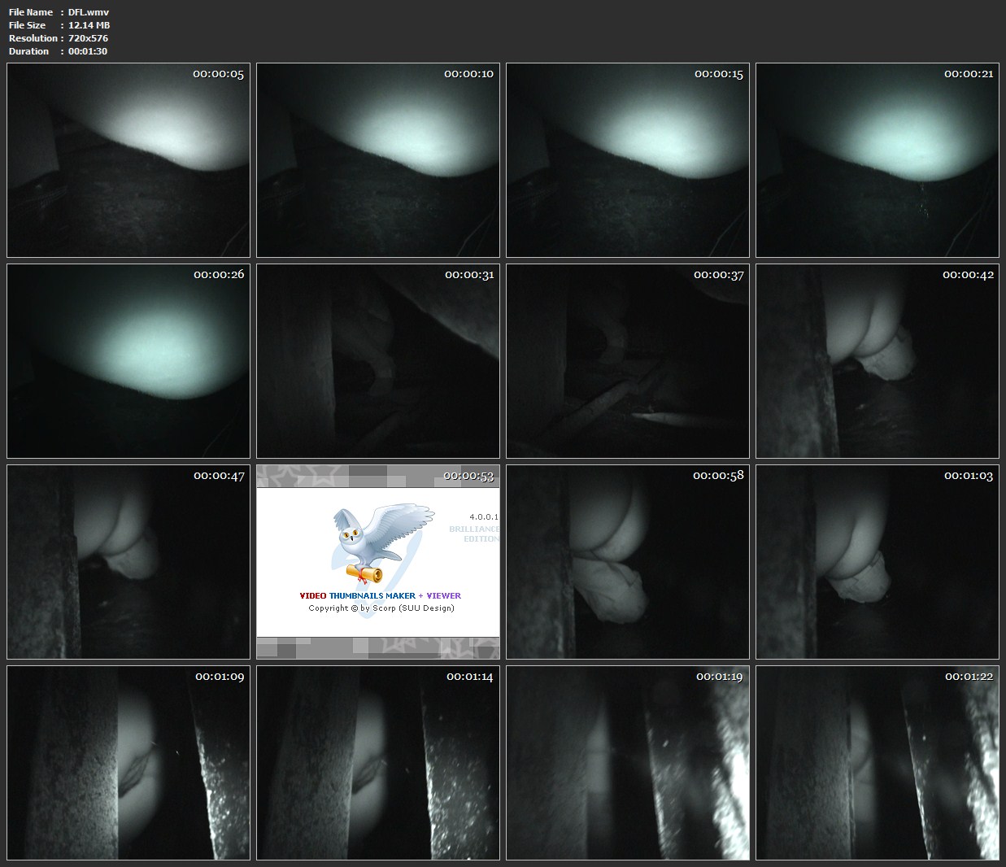
Task: Open the frame timestamped 00:00:42
Action: click(x=878, y=361)
